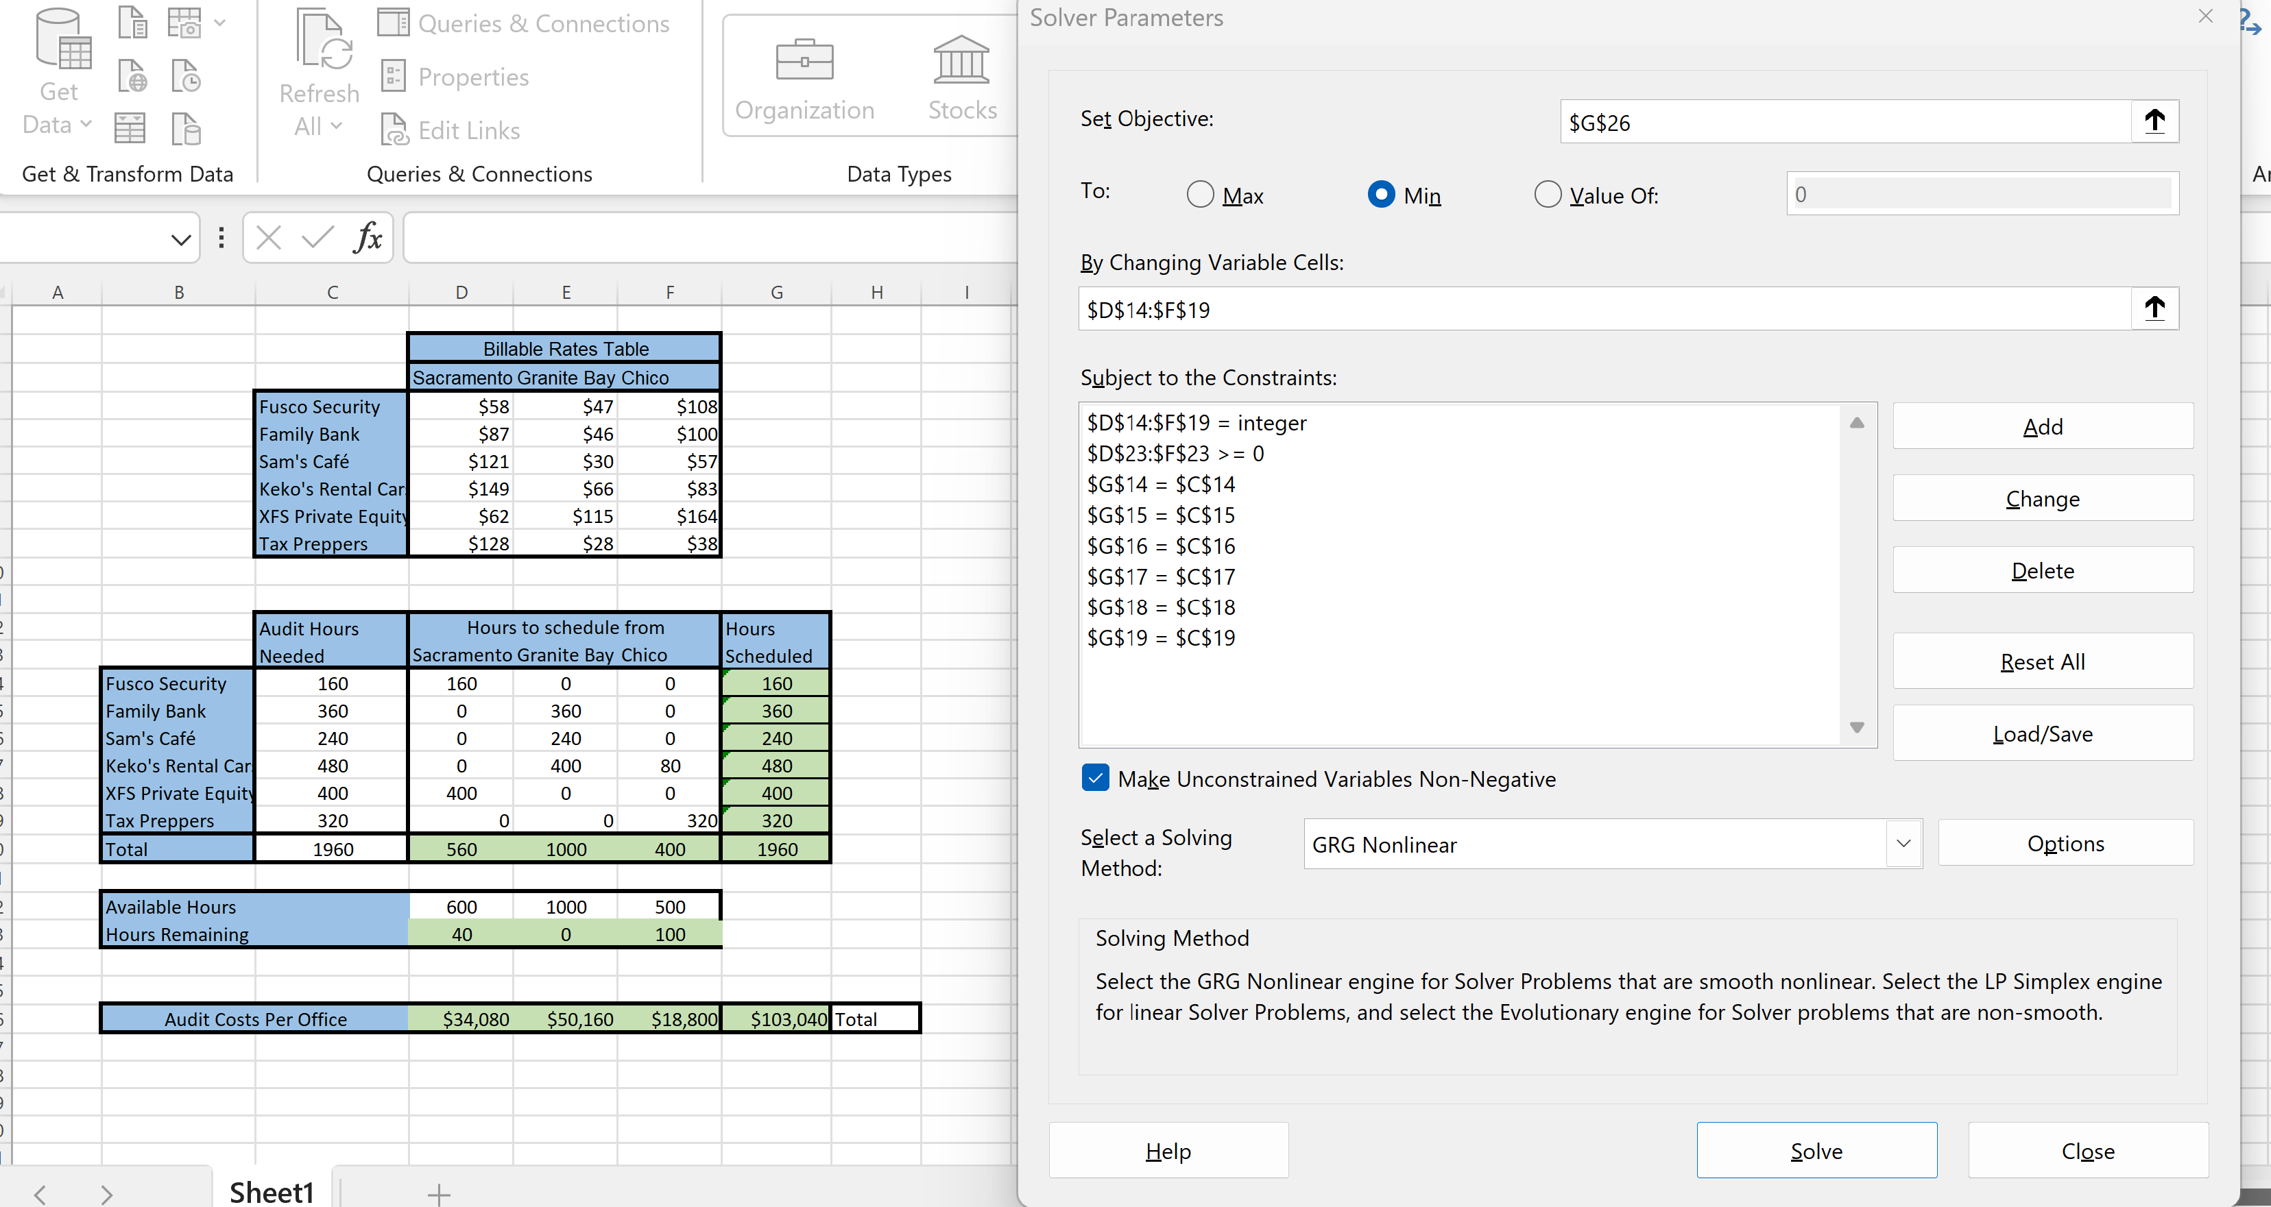2271x1207 pixels.
Task: Collapse dialog via Set Objective range arrow
Action: [2154, 121]
